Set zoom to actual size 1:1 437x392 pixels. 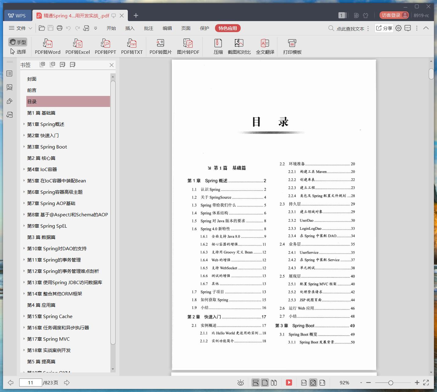tap(304, 383)
